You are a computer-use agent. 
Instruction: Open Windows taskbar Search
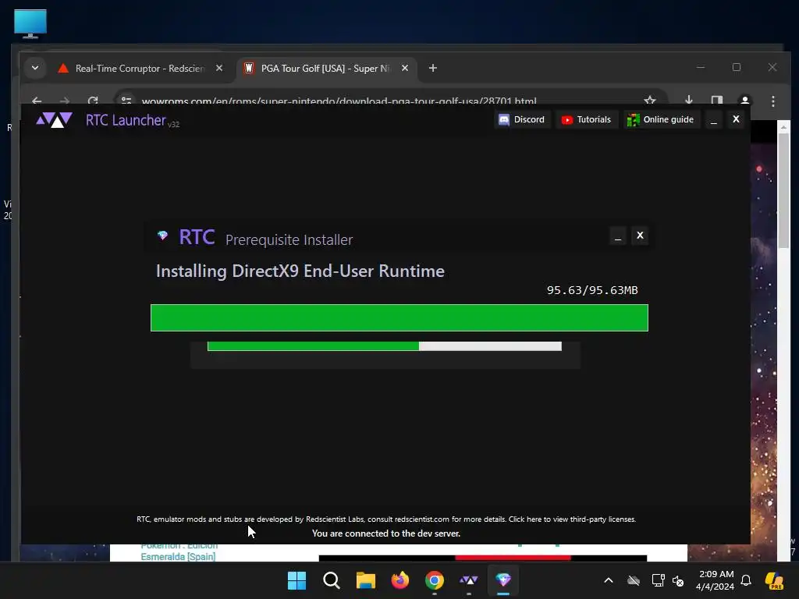331,580
